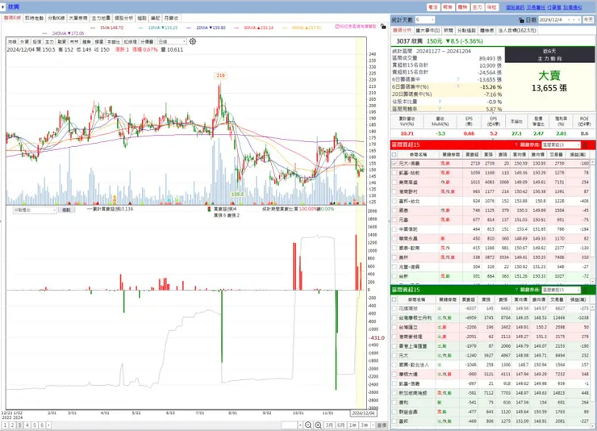Open the 法人目標(162.5元) tab
Image resolution: width=597 pixels, height=431 pixels.
point(516,30)
